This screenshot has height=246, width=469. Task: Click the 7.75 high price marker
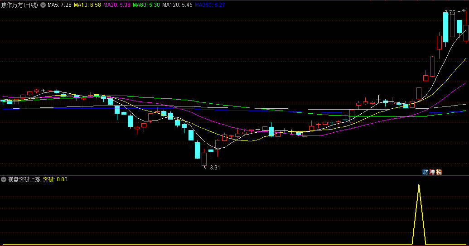tap(450, 12)
